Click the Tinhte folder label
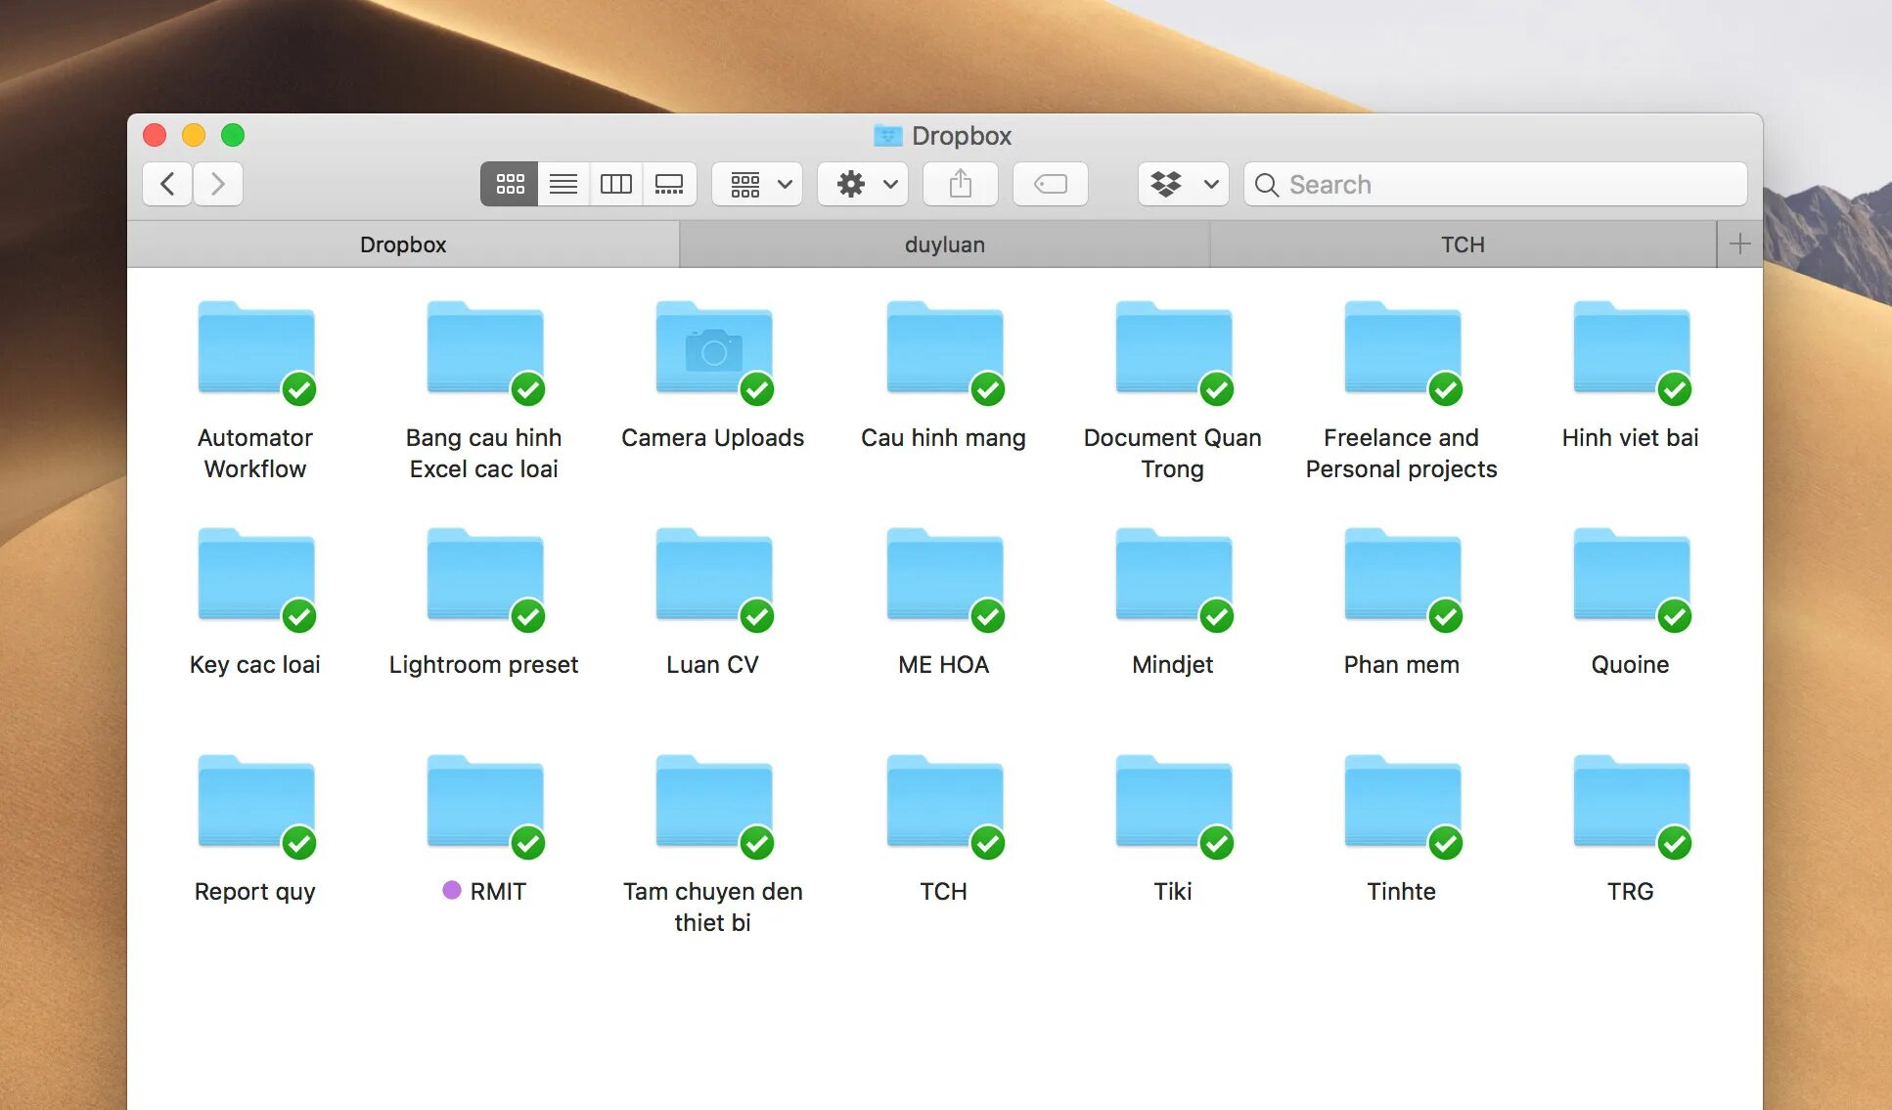 click(1401, 891)
